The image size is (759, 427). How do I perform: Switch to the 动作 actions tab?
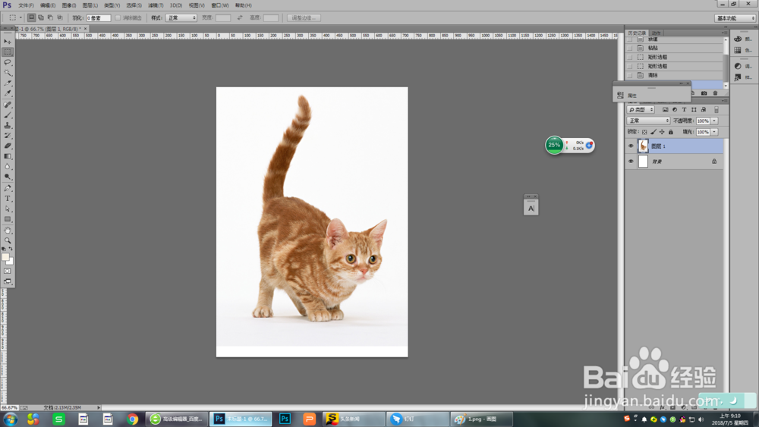click(x=657, y=33)
